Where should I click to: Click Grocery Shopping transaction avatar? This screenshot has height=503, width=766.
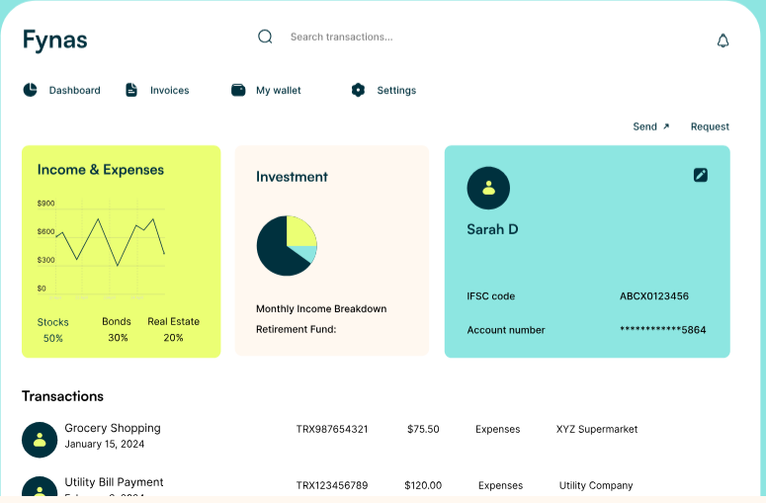point(40,440)
